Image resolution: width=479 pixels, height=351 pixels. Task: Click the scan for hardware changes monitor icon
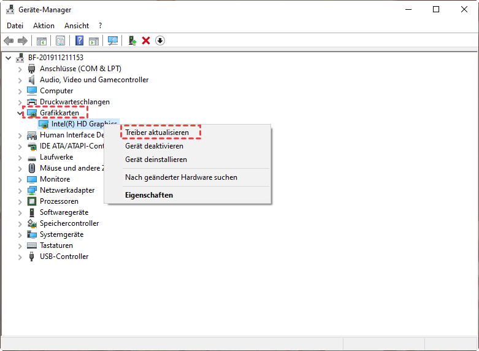click(x=112, y=40)
